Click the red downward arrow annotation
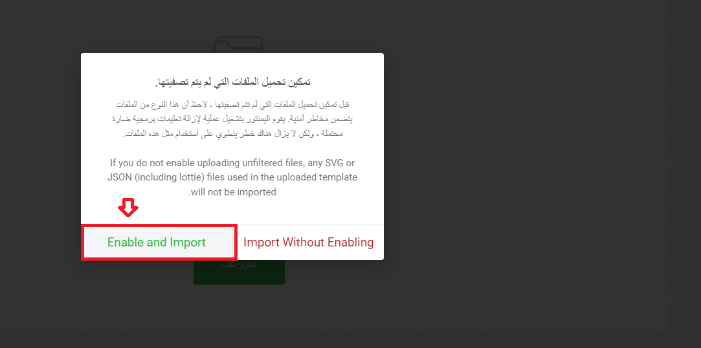The width and height of the screenshot is (701, 348). 128,208
